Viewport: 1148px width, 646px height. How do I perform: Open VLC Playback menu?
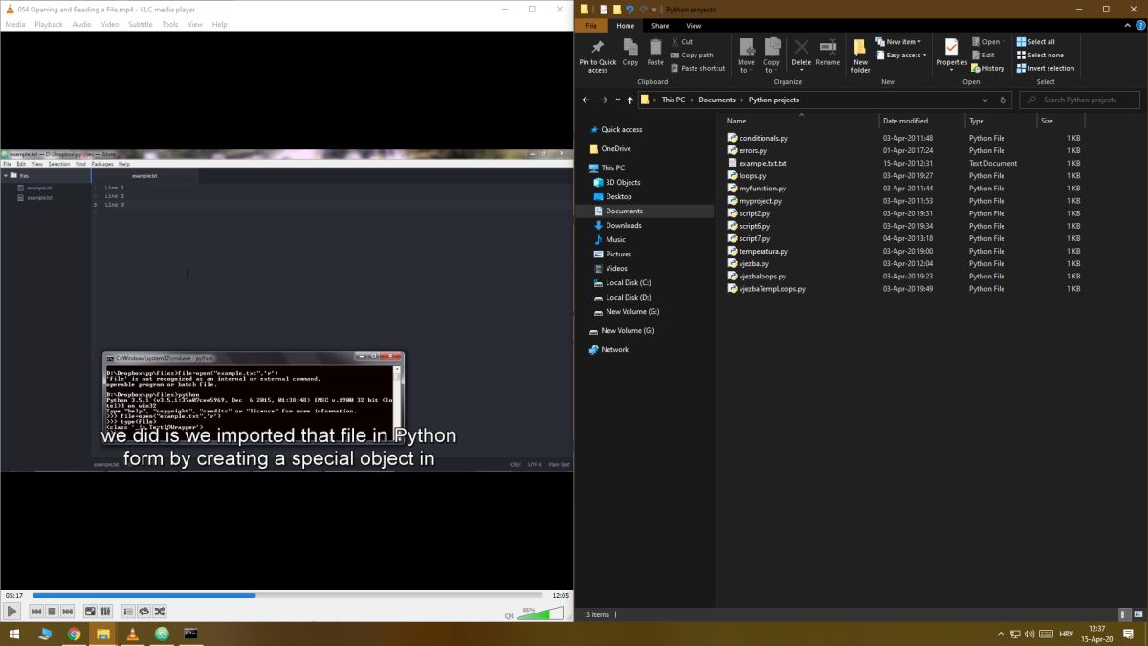pos(49,24)
